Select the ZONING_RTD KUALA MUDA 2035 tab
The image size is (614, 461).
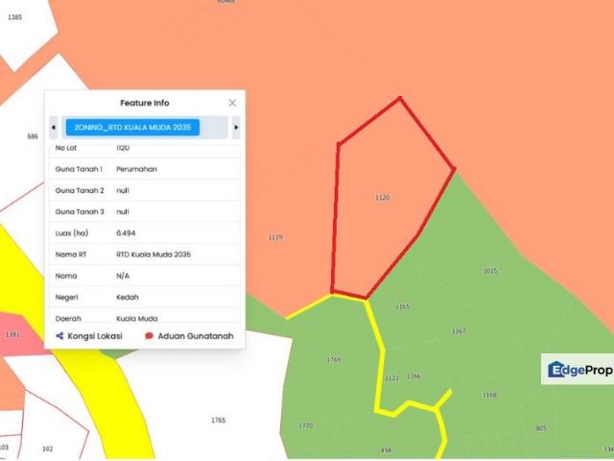click(x=132, y=127)
